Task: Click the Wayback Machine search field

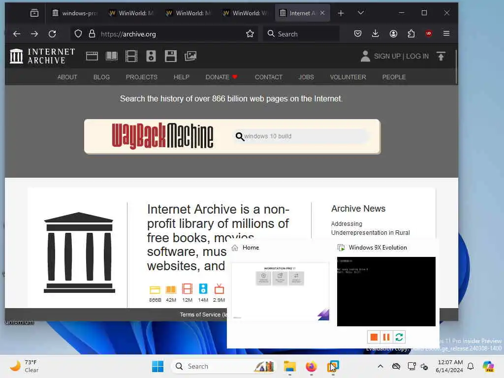Action: [302, 136]
